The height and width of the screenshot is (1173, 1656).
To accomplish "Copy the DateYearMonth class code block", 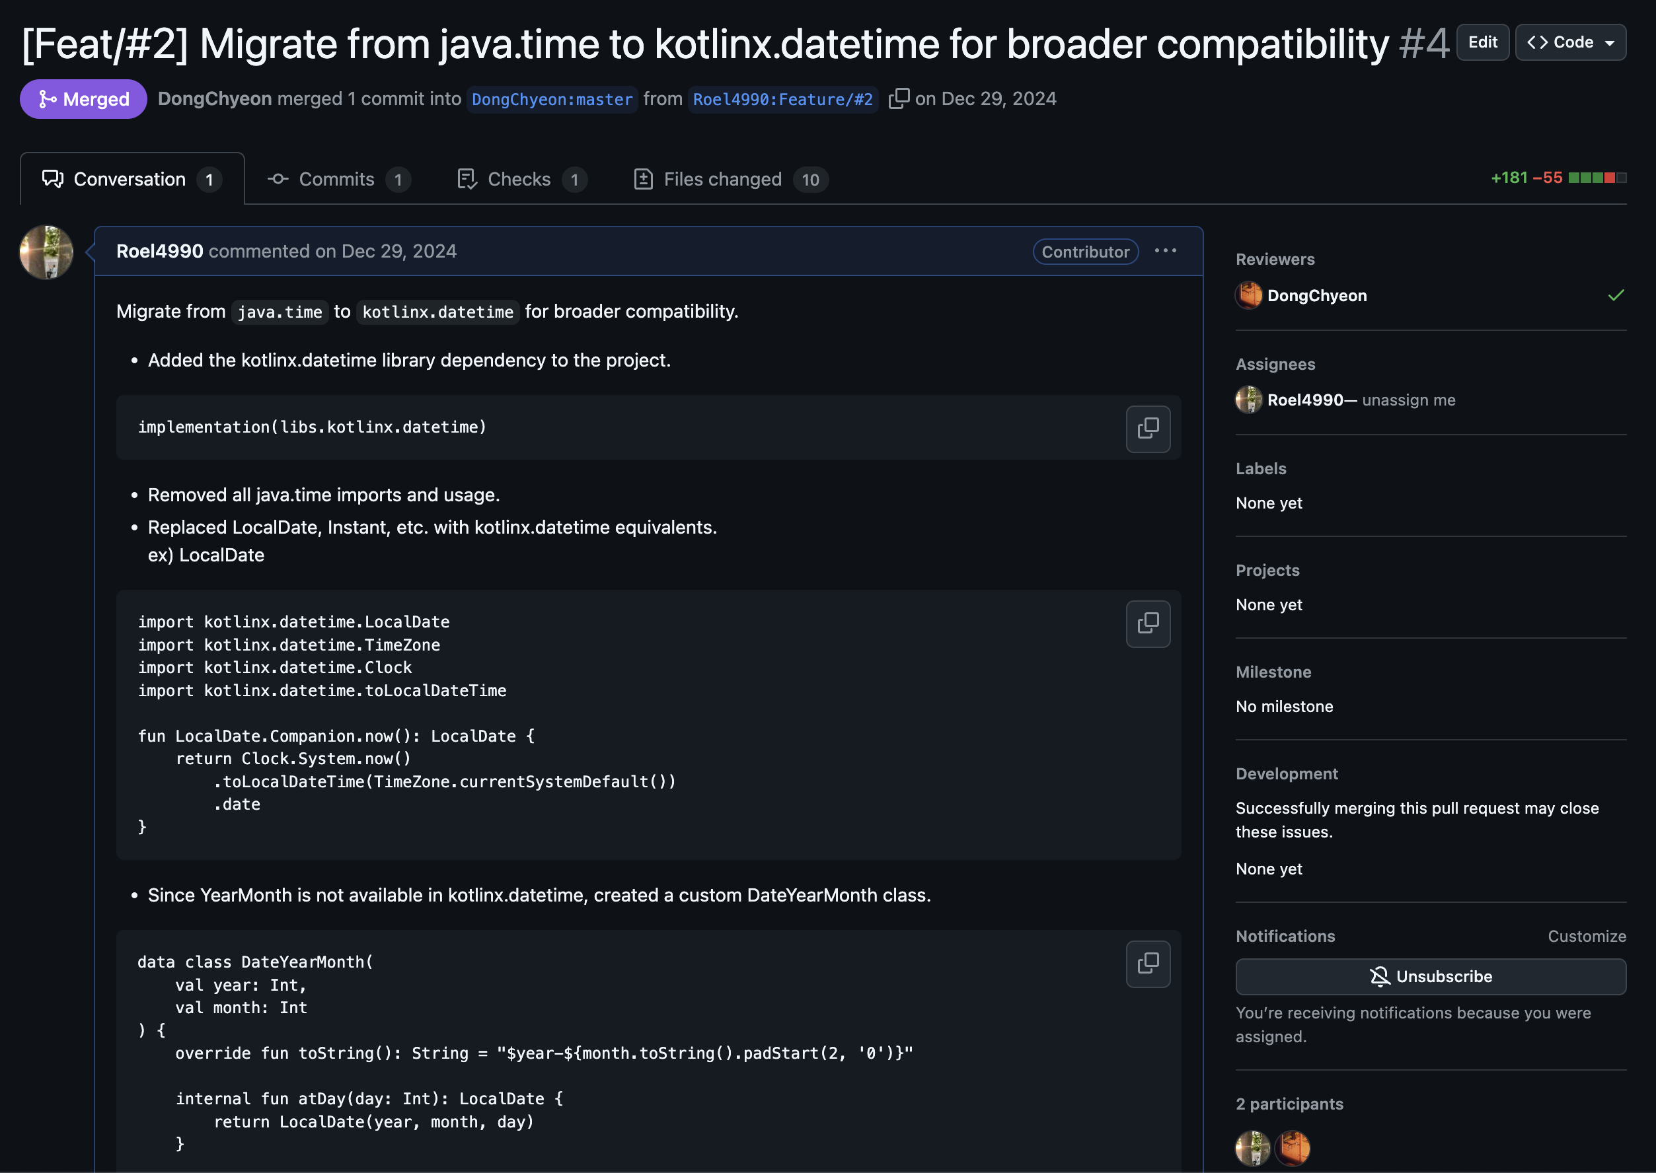I will (1147, 963).
